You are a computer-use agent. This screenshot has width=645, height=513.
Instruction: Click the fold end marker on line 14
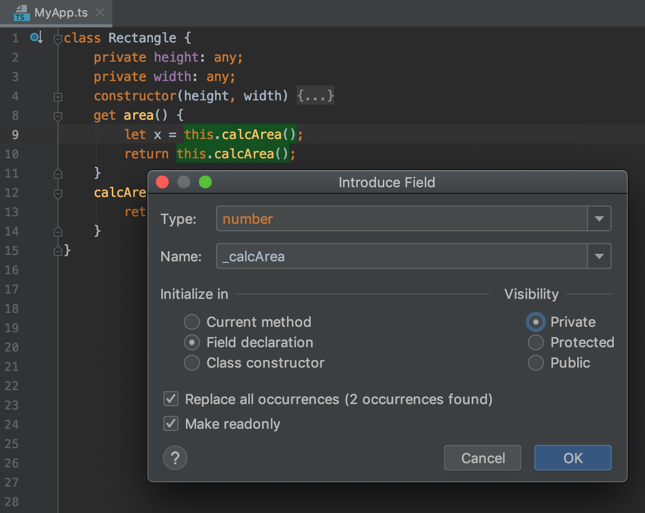point(58,231)
